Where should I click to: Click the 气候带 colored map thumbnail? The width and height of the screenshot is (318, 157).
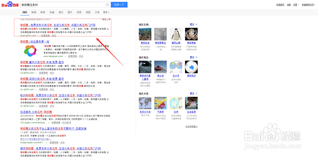click(x=160, y=103)
